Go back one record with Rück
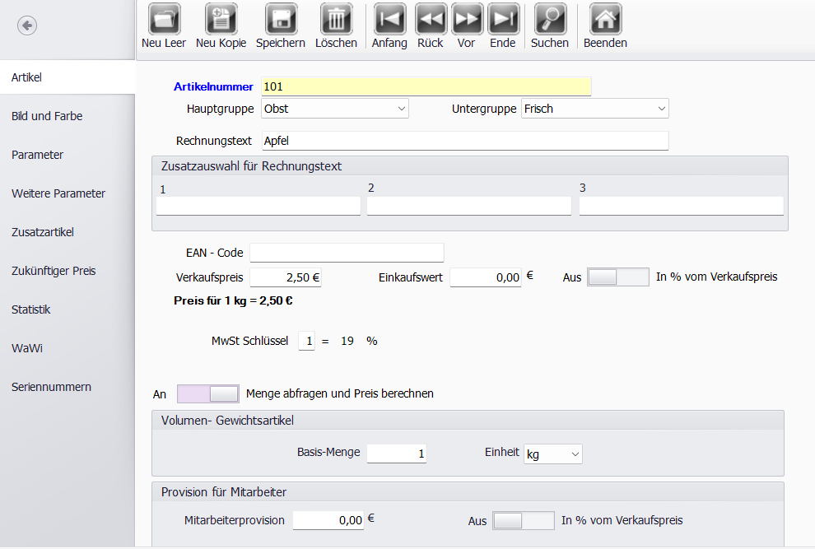The image size is (815, 549). 431,20
